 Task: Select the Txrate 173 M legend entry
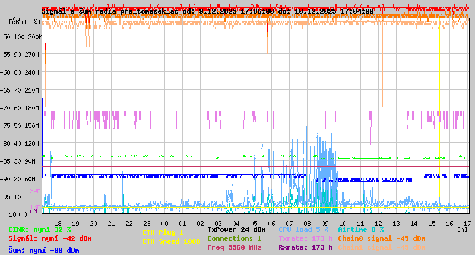[305, 238]
